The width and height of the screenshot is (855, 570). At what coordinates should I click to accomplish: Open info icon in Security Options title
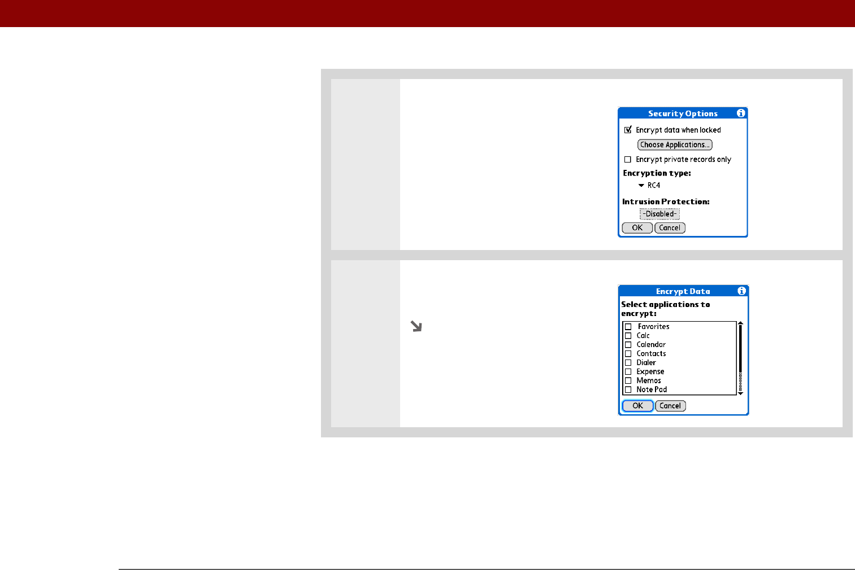tap(741, 113)
